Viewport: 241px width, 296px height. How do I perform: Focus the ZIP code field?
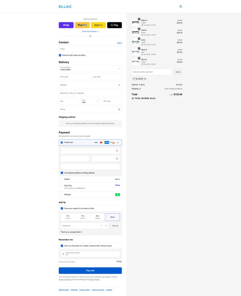tap(112, 101)
